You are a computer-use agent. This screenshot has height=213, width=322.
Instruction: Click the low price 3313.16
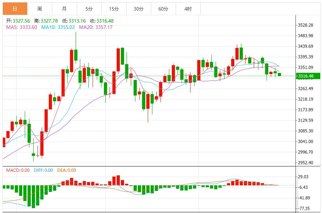coord(77,21)
